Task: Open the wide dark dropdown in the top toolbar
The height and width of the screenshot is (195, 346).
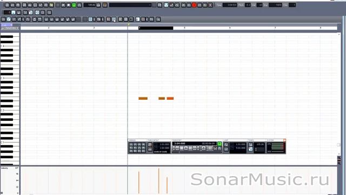Action: point(130,5)
